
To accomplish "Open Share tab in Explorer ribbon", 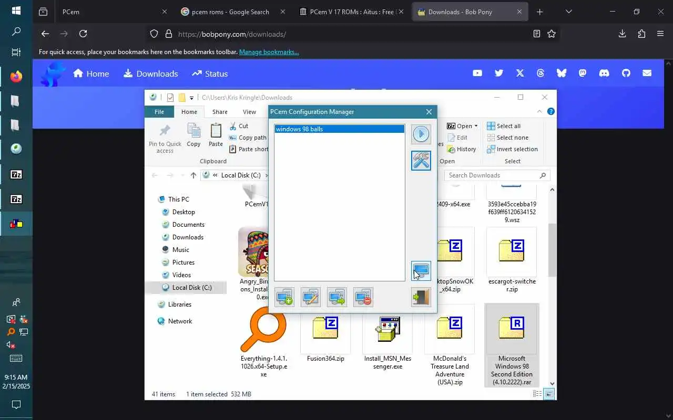I will point(220,112).
